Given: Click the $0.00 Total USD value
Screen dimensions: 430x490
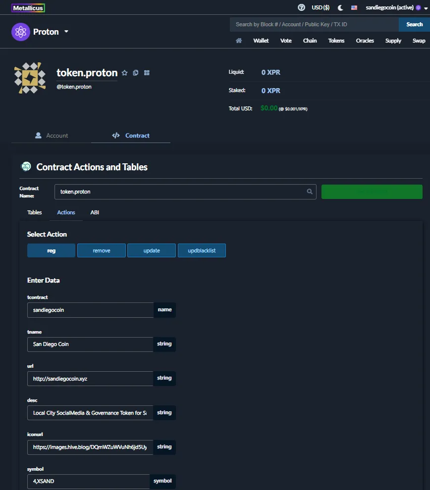Looking at the screenshot, I should click(269, 108).
